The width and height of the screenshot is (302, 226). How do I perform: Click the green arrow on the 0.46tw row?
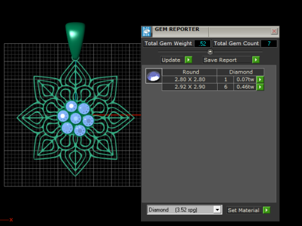[260, 87]
